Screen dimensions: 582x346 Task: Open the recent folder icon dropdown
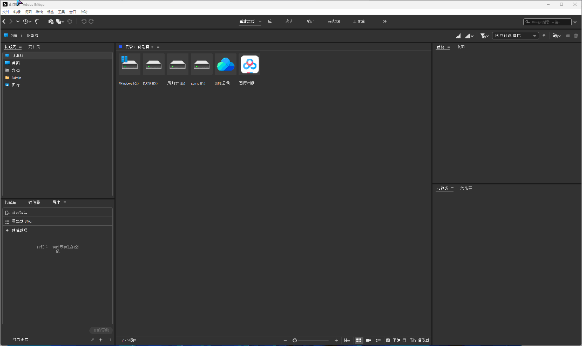(557, 36)
